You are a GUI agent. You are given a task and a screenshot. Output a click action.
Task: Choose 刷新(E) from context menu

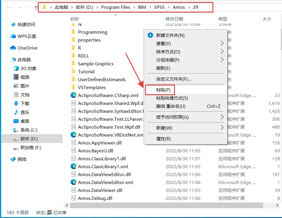(186, 68)
